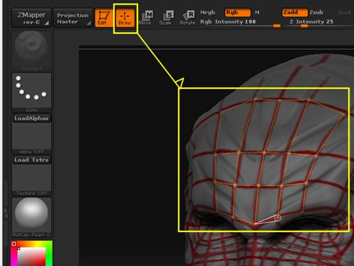Open the Texture Off selector slot
Image resolution: width=354 pixels, height=266 pixels.
pos(31,180)
